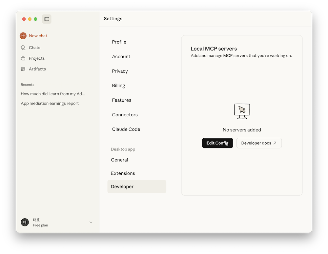Click the orange New chat plus icon

(x=23, y=36)
